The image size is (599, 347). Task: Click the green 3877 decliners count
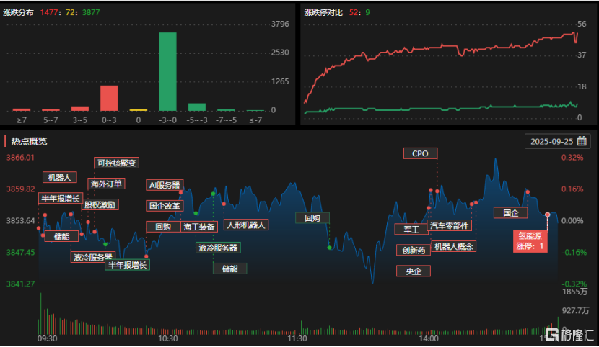(x=91, y=12)
